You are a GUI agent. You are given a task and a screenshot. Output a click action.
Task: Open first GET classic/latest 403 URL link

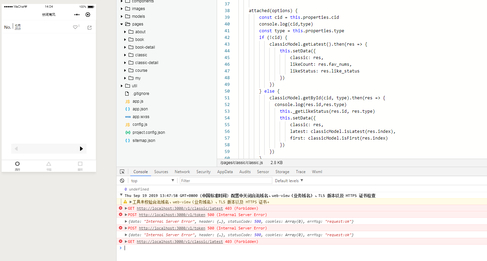pyautogui.click(x=180, y=208)
